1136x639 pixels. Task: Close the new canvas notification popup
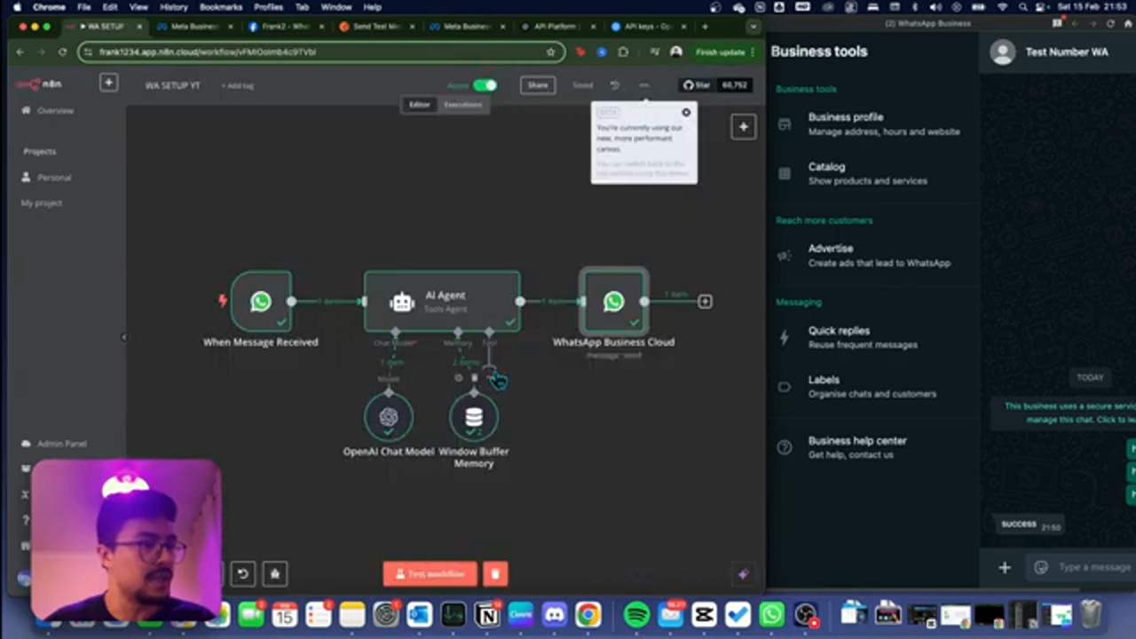click(x=686, y=113)
